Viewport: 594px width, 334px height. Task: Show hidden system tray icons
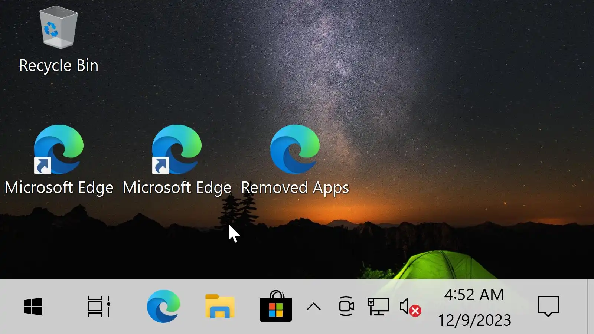click(314, 307)
